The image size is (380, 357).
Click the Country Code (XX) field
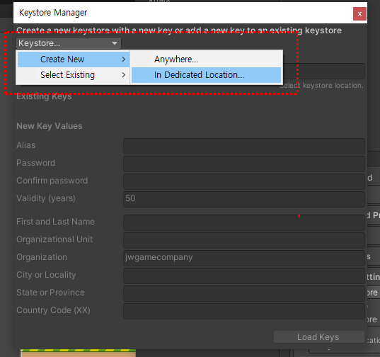coord(244,311)
